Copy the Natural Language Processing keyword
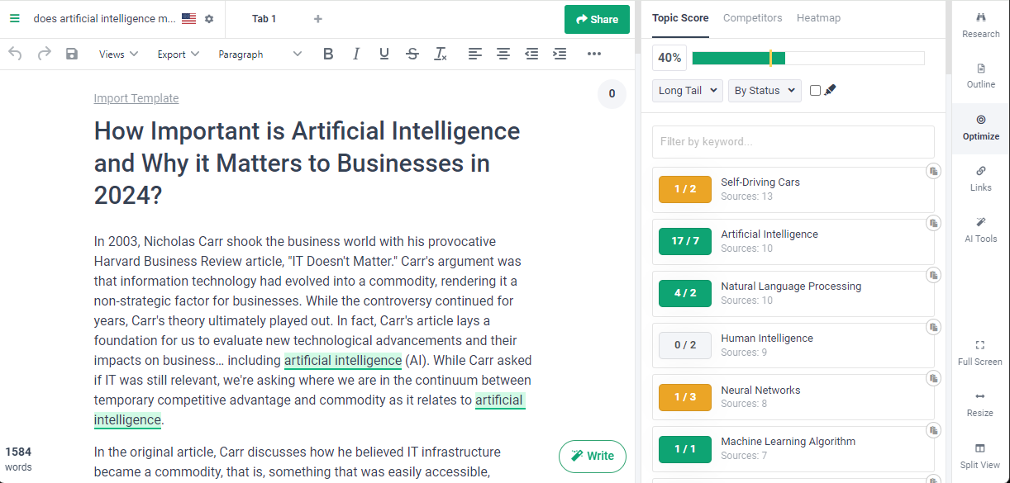Viewport: 1010px width, 483px height. (933, 275)
